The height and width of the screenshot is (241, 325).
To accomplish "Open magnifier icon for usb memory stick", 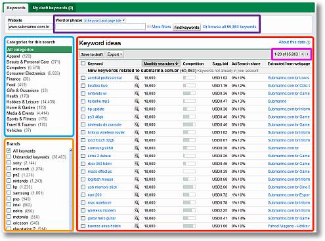I will pos(137,187).
